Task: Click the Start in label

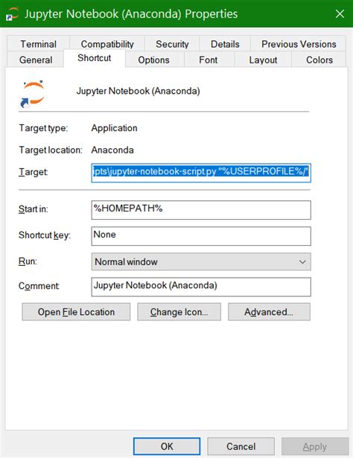Action: [x=33, y=209]
